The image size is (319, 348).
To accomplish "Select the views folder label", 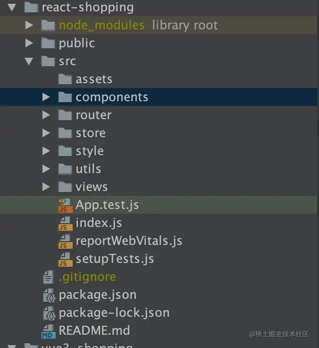I will pyautogui.click(x=92, y=187).
